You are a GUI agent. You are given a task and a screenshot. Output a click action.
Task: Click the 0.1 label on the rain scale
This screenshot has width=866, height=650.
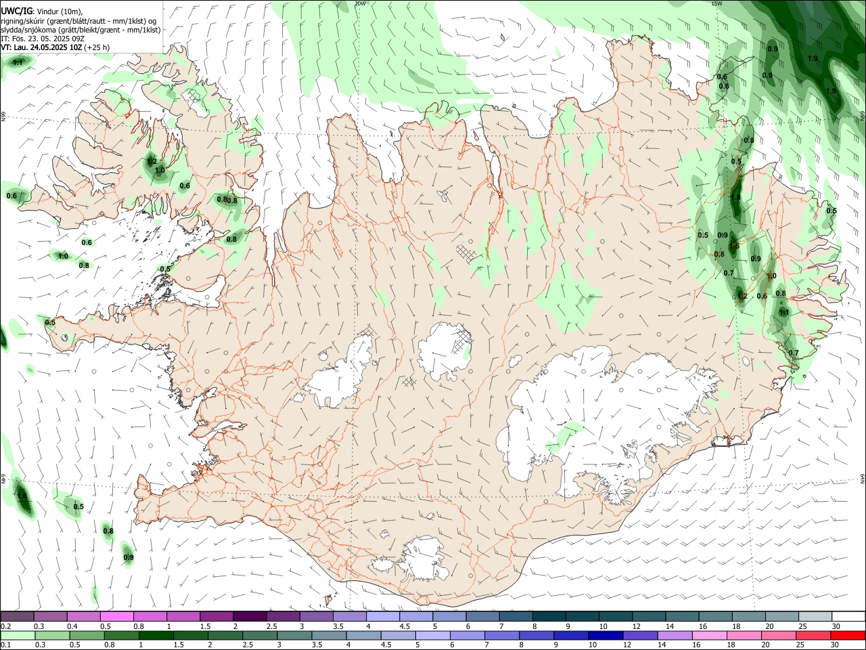[x=6, y=645]
